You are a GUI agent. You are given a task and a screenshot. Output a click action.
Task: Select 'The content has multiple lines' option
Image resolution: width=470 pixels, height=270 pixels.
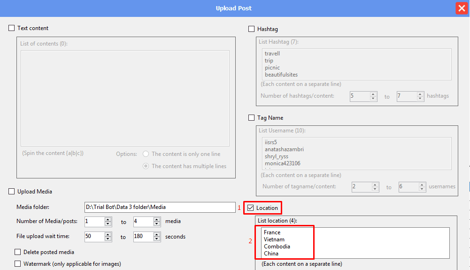point(146,166)
